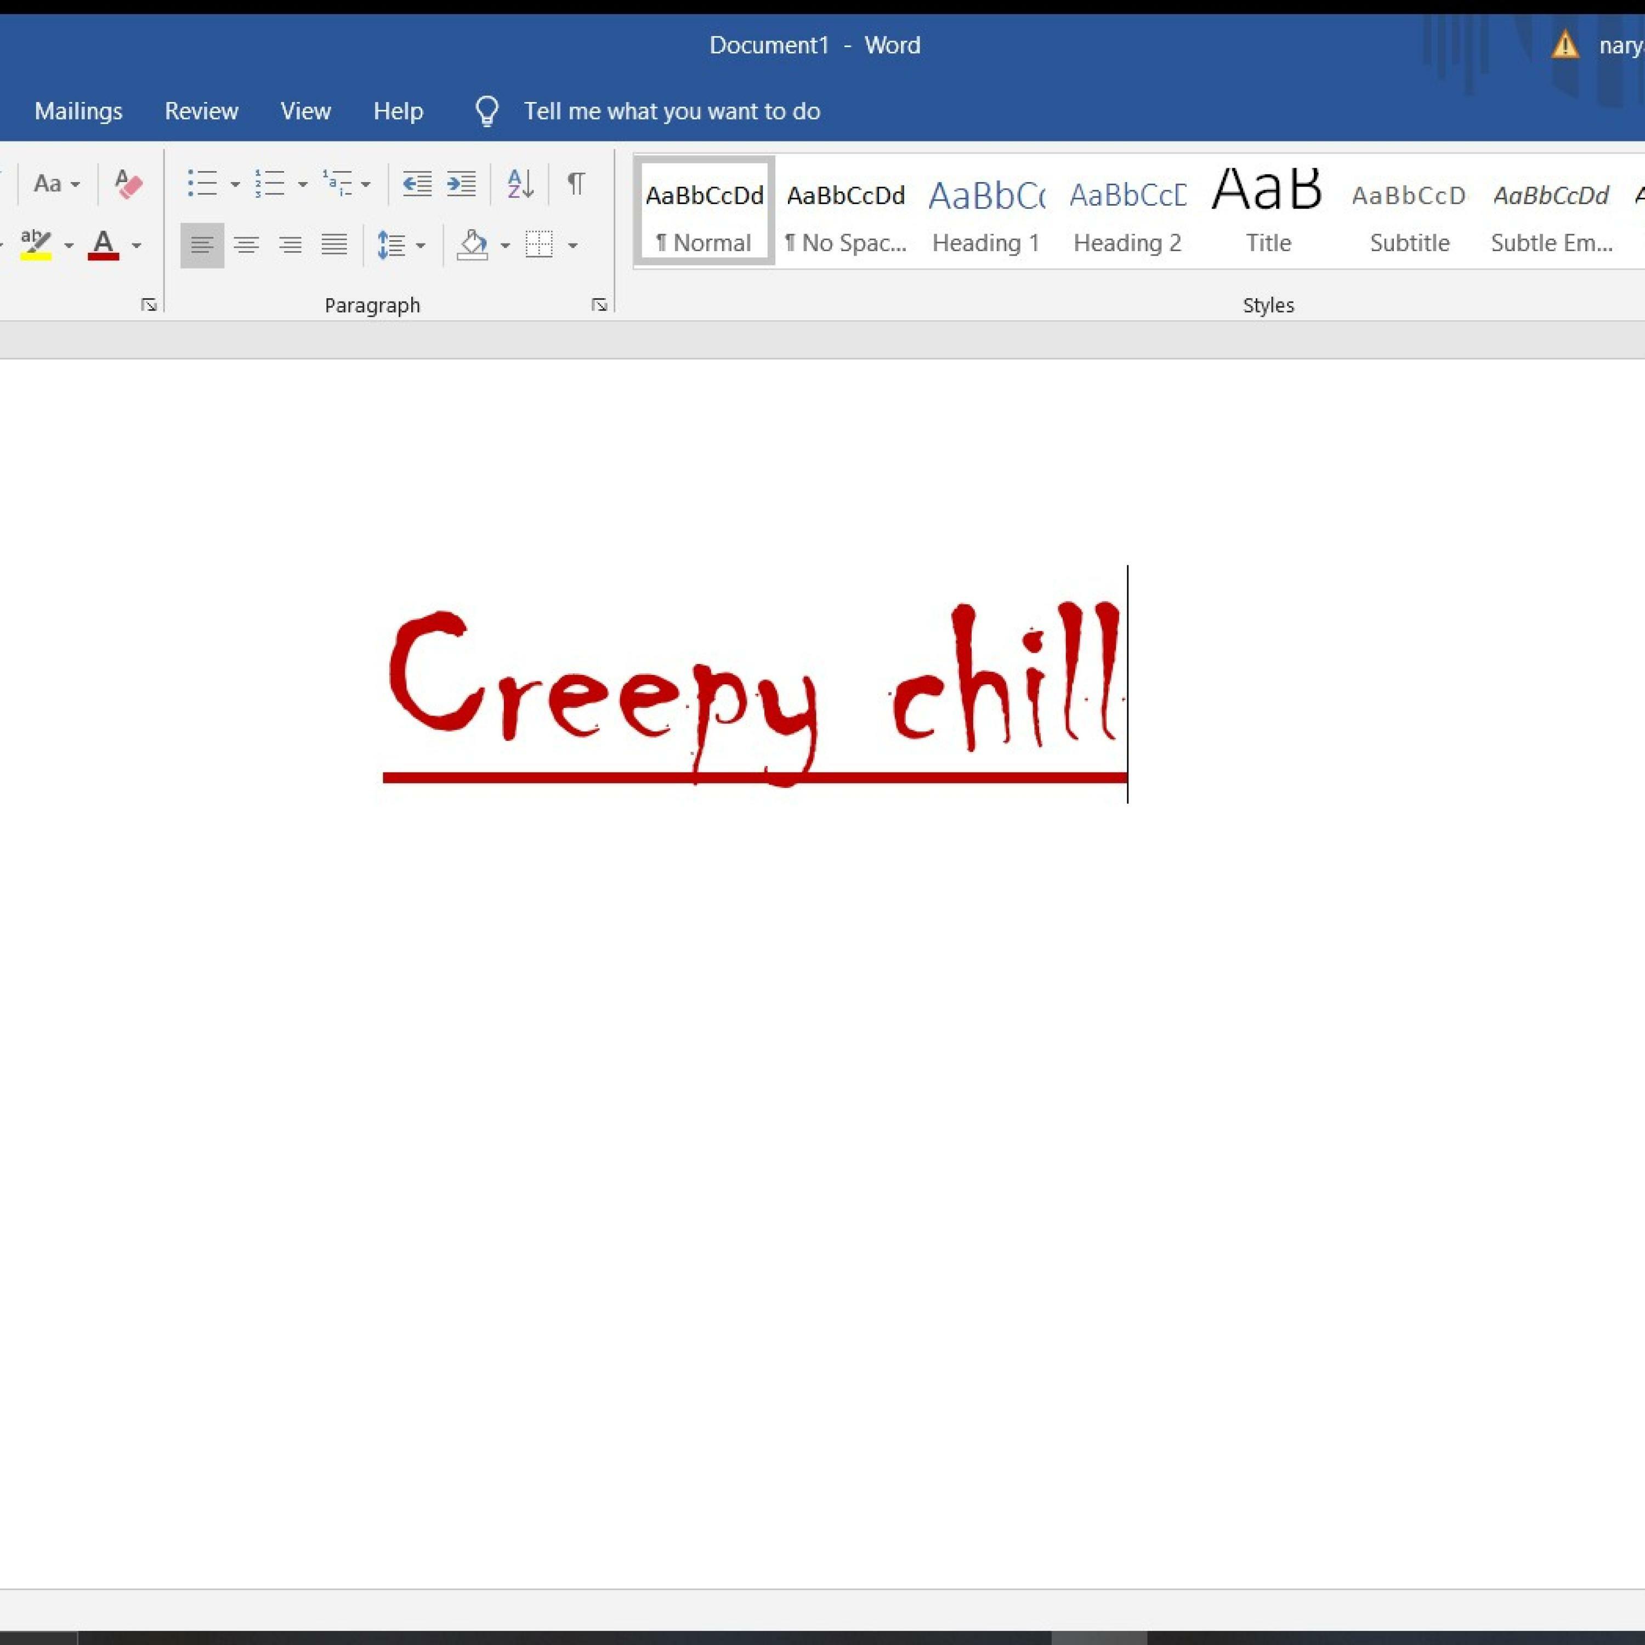Screen dimensions: 1645x1645
Task: Click Tell me what you want to do
Action: click(x=672, y=111)
